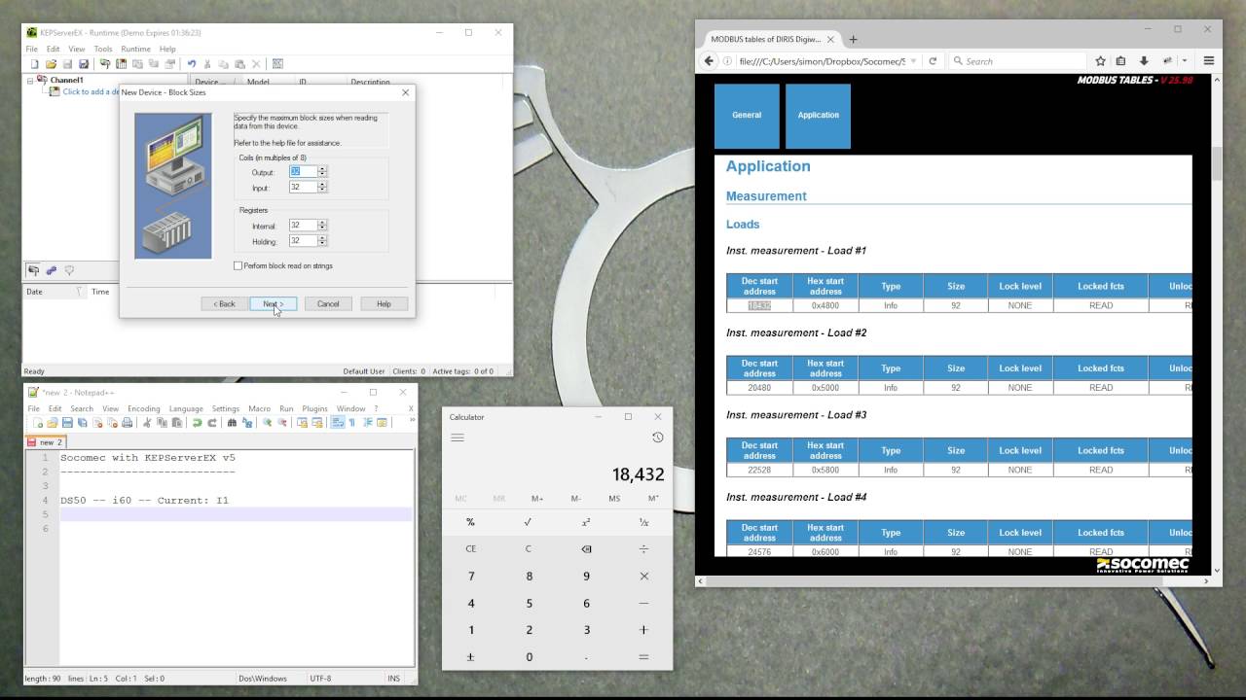Click General tile on MODBUS page
This screenshot has width=1246, height=700.
(747, 116)
